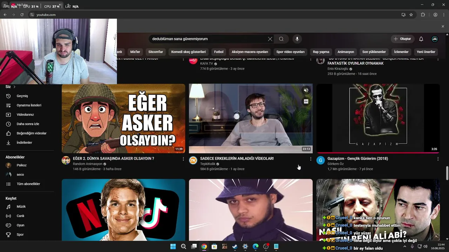Open more options for EĞER 2. DÜNYA SAVAŞINDA video
Image resolution: width=449 pixels, height=252 pixels.
[183, 159]
